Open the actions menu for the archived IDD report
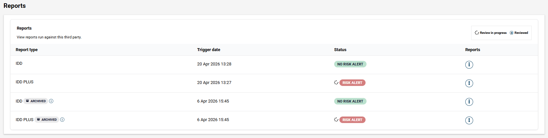This screenshot has width=548, height=138. (x=469, y=102)
